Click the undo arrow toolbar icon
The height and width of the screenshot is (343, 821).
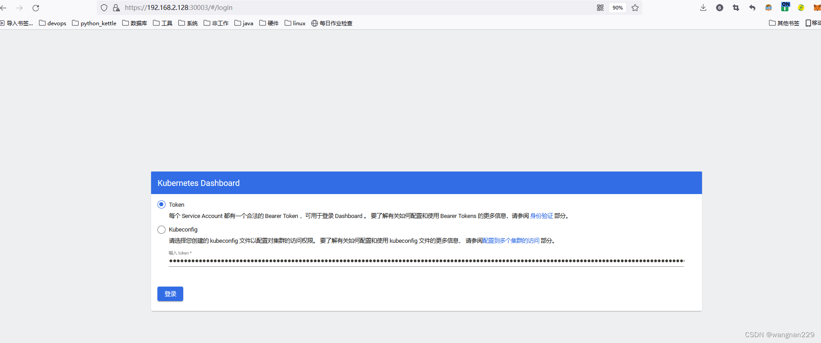click(x=752, y=8)
